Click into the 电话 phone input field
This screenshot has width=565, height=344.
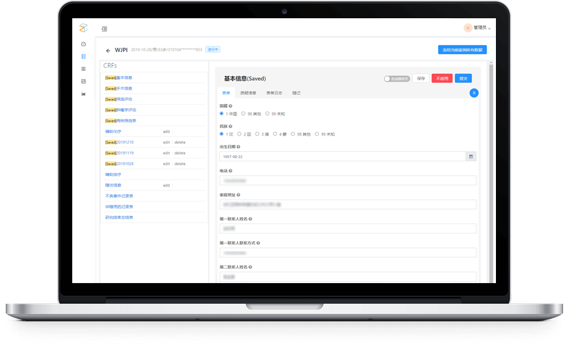click(348, 180)
